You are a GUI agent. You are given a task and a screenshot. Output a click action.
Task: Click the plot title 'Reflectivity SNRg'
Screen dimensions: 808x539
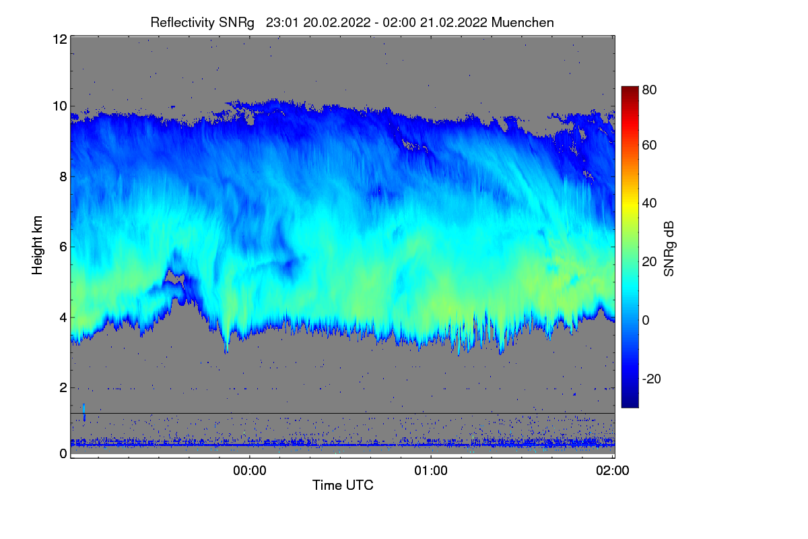click(202, 22)
